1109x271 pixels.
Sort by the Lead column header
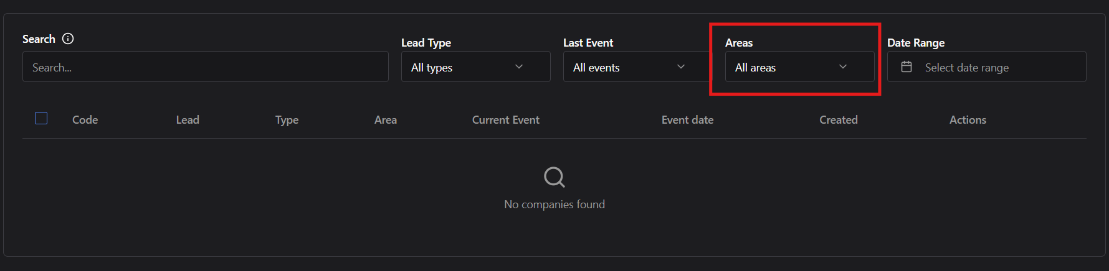(188, 120)
